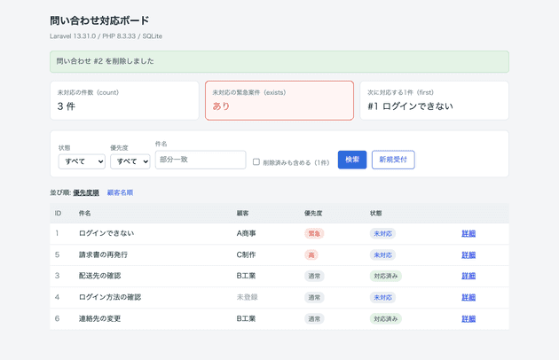Screen dimensions: 559x360
Task: Click 通常 badge in 配送先の確認 row
Action: click(314, 276)
